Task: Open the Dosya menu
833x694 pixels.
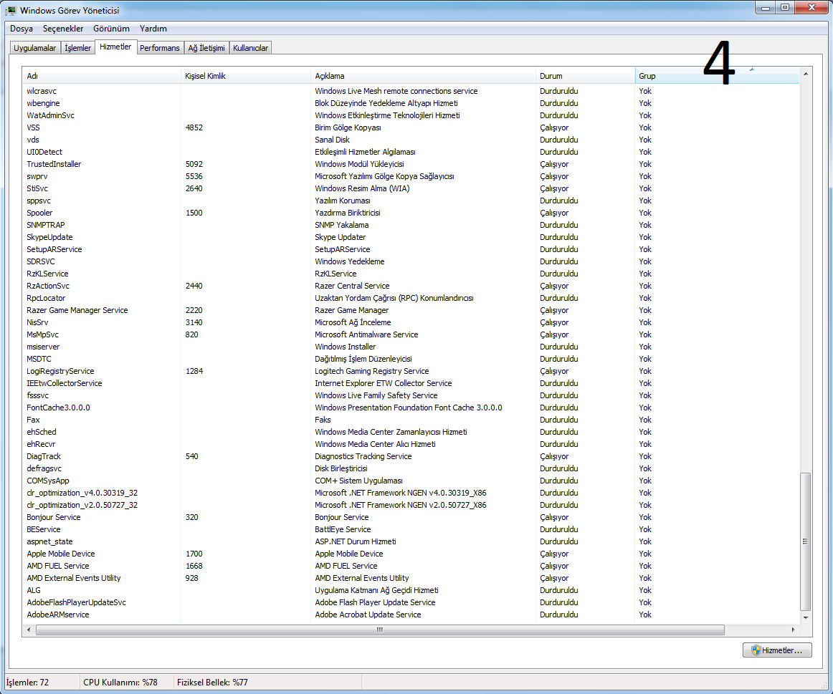Action: point(22,29)
